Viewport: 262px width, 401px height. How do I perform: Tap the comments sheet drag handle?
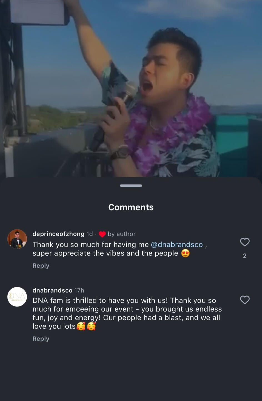131,185
